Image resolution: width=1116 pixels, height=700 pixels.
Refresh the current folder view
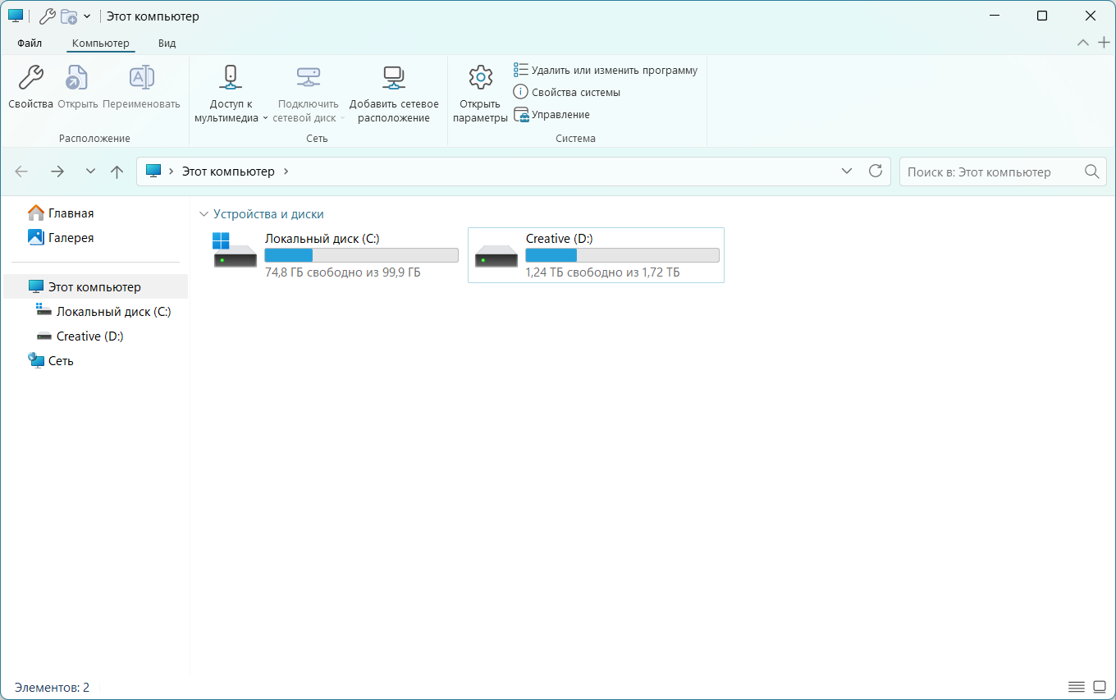876,172
